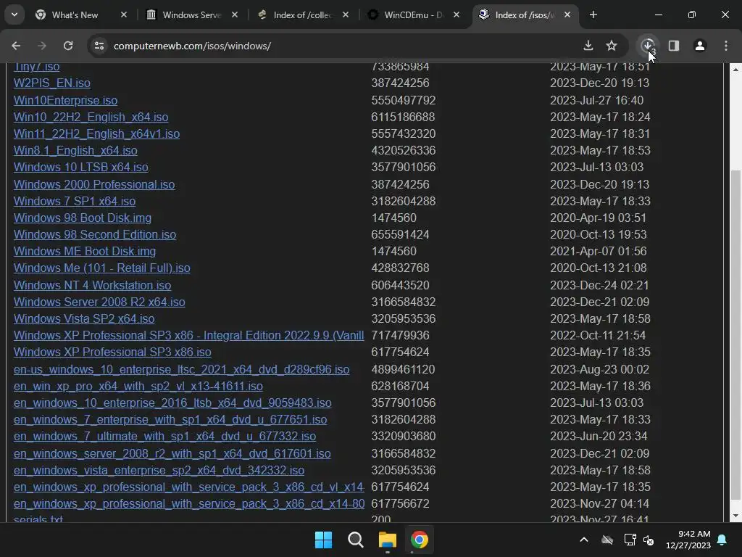Download Windows 98 Boot Disk.img

(x=83, y=218)
